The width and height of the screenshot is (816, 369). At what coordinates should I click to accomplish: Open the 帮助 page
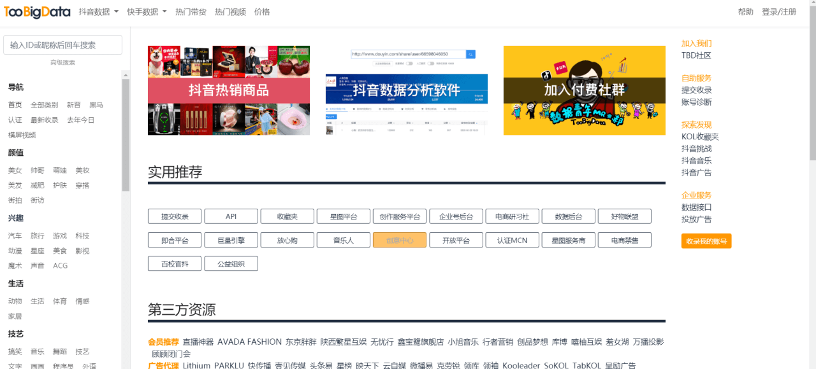pyautogui.click(x=745, y=12)
